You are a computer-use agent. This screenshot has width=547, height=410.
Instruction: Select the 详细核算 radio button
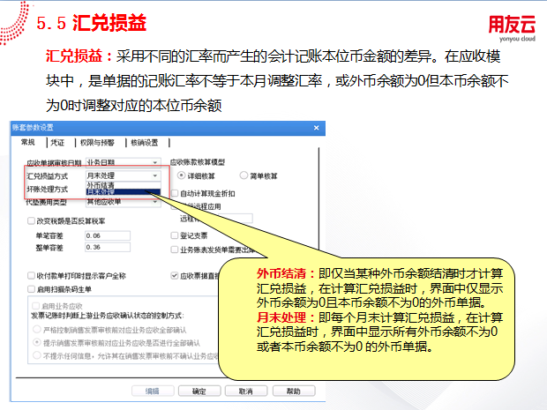point(181,176)
